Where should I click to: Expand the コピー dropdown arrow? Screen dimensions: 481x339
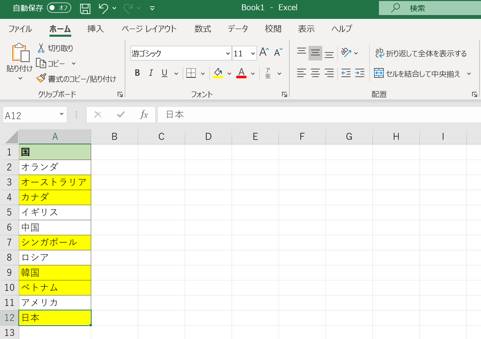[x=74, y=64]
